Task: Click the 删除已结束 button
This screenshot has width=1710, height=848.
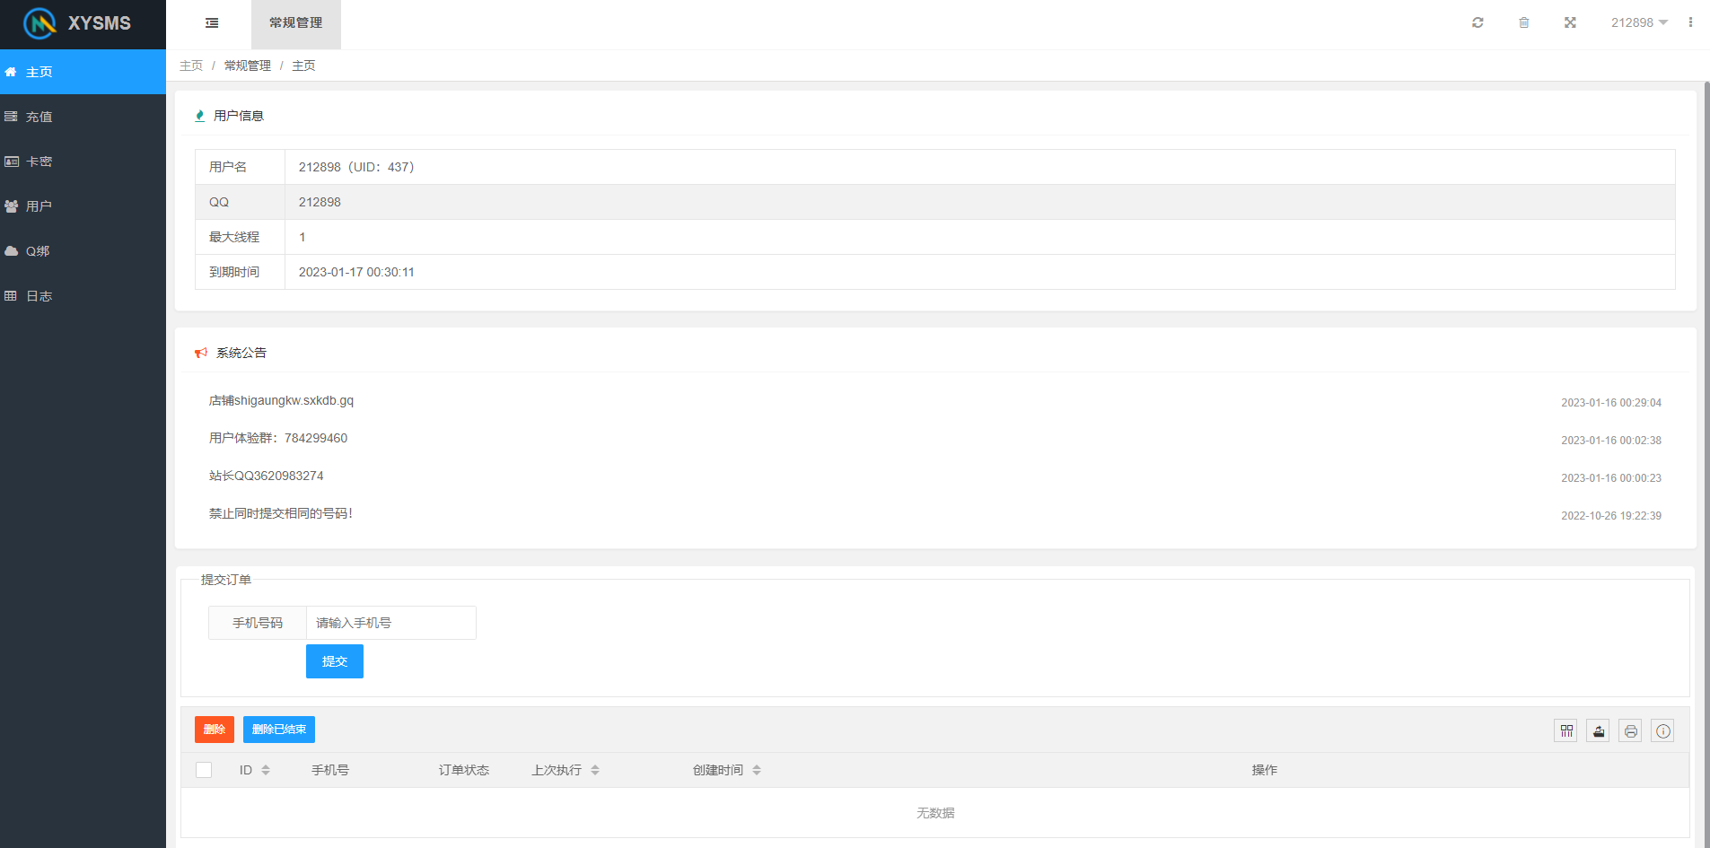Action: (278, 730)
